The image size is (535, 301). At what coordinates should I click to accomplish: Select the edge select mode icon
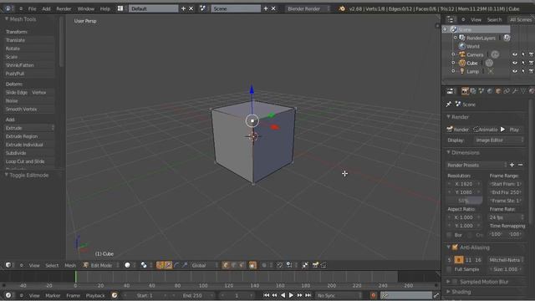pos(234,265)
